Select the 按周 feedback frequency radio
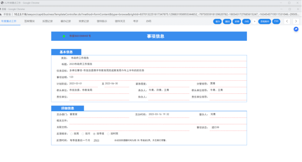Image resolution: width=302 pixels, height=162 pixels. click(71, 134)
